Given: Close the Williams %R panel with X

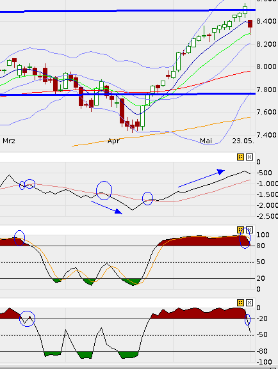Looking at the screenshot, I should [x=249, y=302].
